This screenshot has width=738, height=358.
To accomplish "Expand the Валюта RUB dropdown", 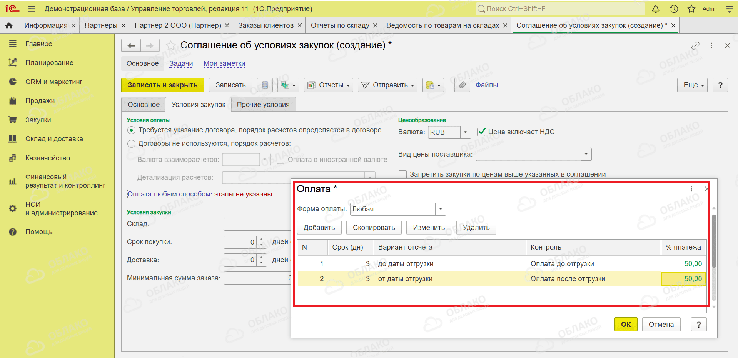I will (x=466, y=132).
